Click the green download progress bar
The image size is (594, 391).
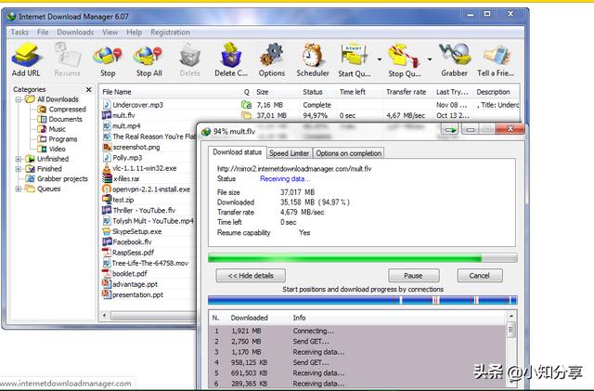[x=363, y=258]
